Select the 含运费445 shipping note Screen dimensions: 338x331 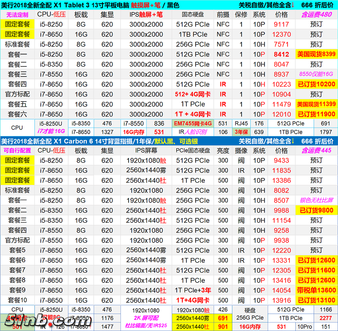pos(316,150)
